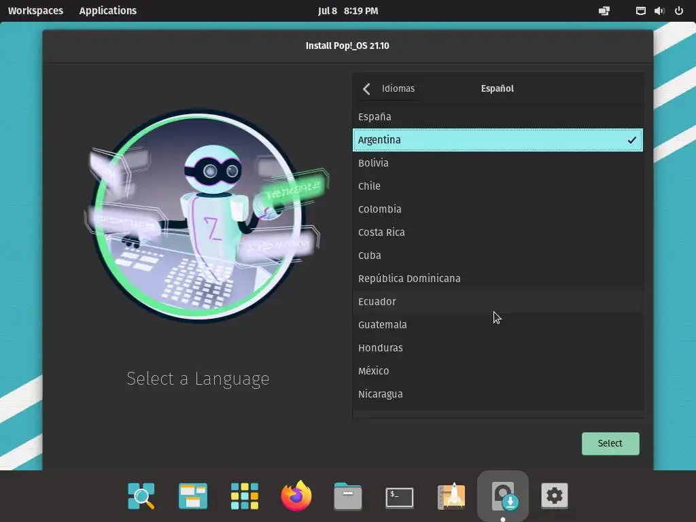Click the volume speaker icon in top bar
The height and width of the screenshot is (522, 696).
tap(659, 11)
